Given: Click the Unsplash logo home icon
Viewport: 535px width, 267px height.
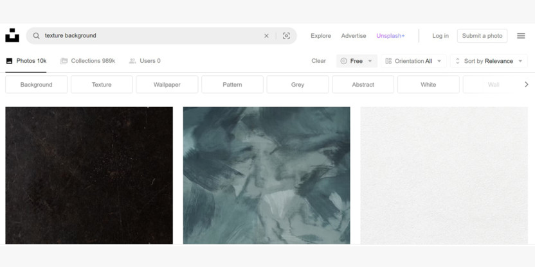Looking at the screenshot, I should tap(12, 36).
